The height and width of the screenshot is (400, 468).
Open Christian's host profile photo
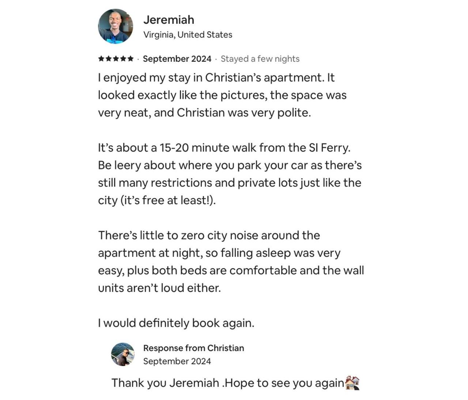click(x=123, y=354)
